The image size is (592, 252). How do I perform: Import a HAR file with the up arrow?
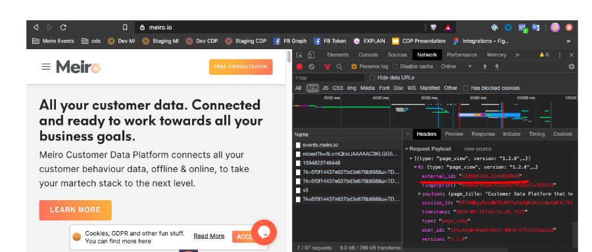point(485,67)
